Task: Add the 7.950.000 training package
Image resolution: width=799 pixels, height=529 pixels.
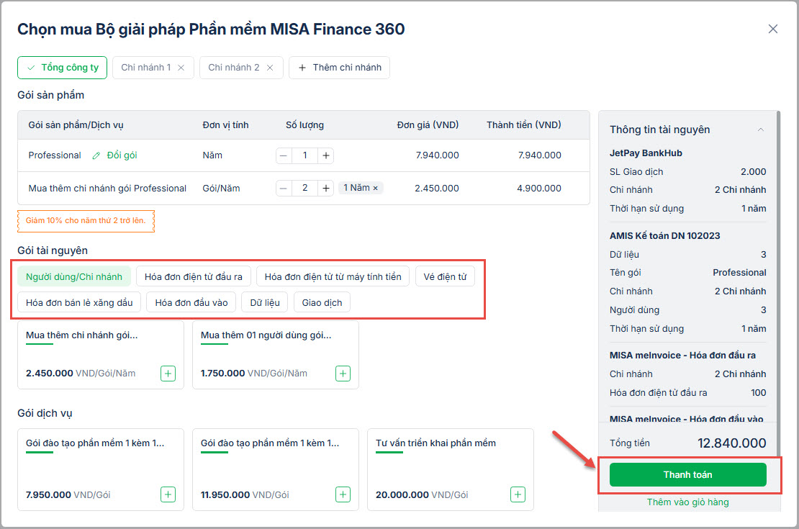Action: (168, 494)
